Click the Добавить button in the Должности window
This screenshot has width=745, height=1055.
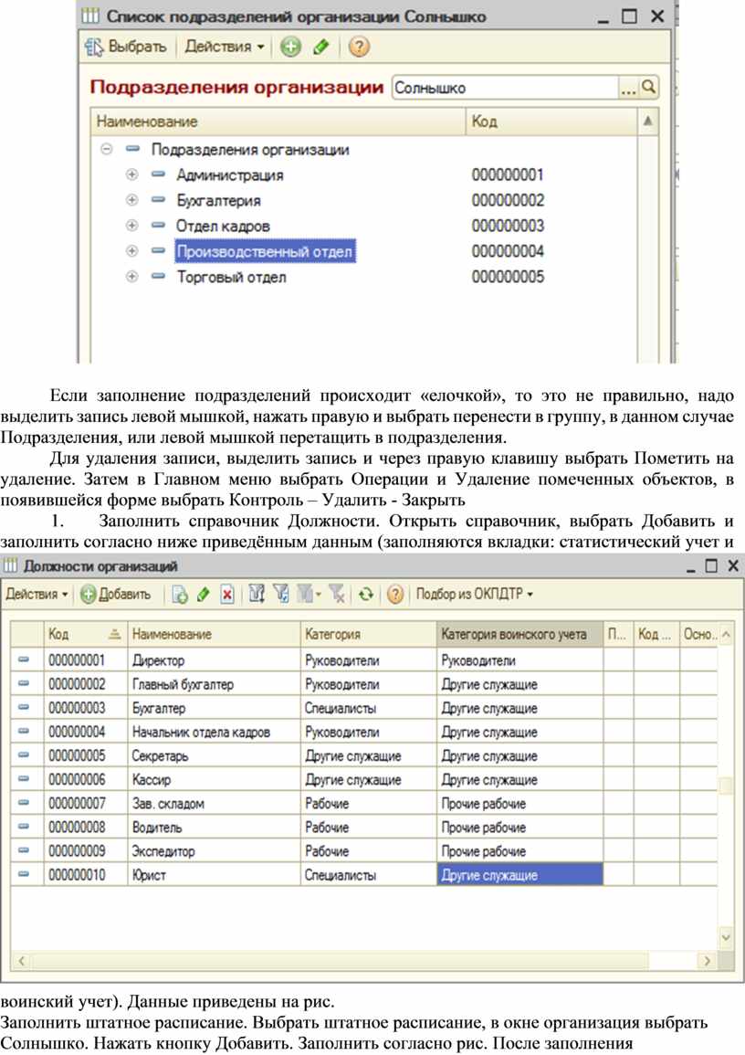(x=116, y=594)
